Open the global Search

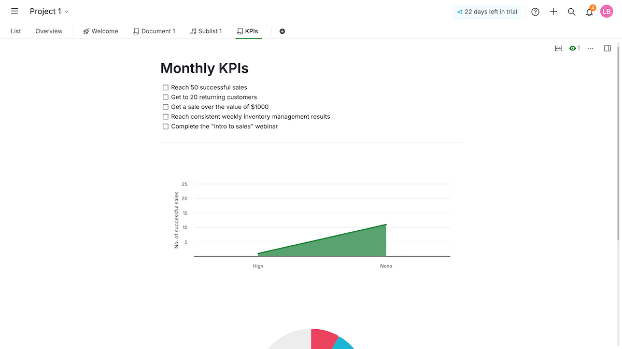tap(571, 11)
